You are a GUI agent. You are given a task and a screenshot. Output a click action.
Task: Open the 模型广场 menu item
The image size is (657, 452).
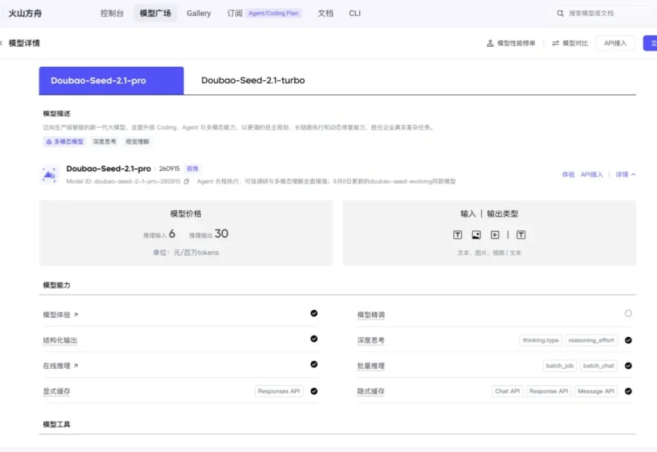pos(155,13)
